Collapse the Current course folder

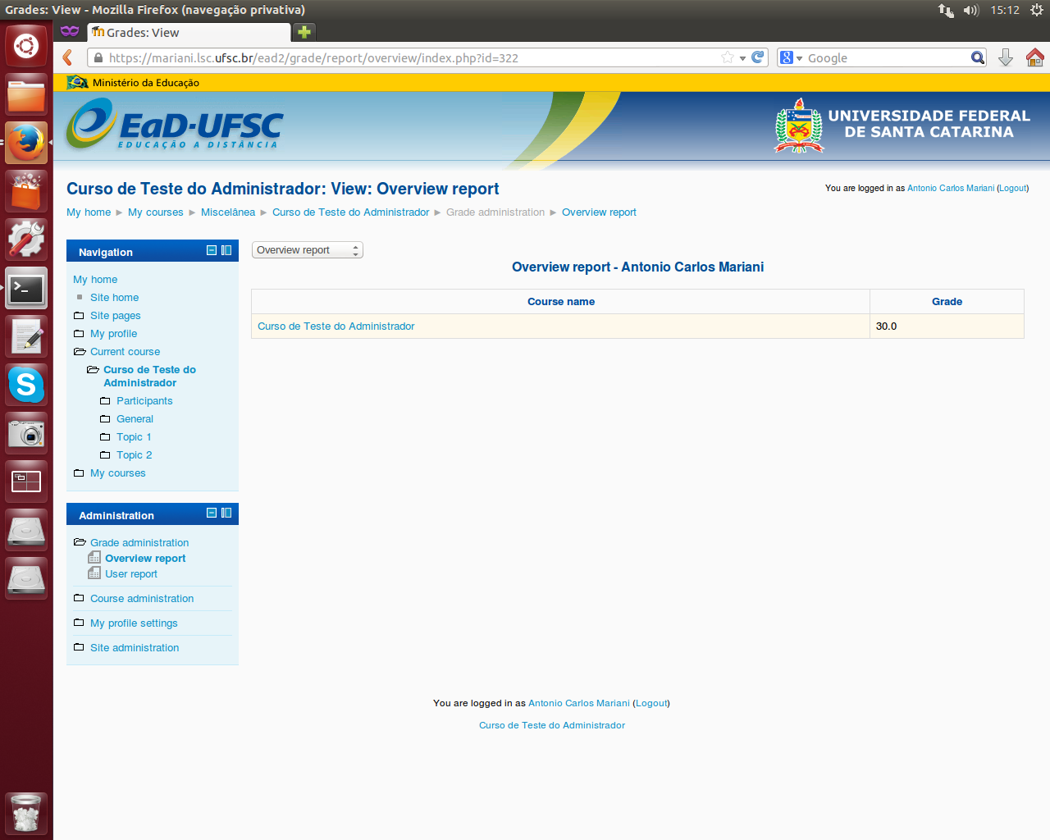coord(80,351)
